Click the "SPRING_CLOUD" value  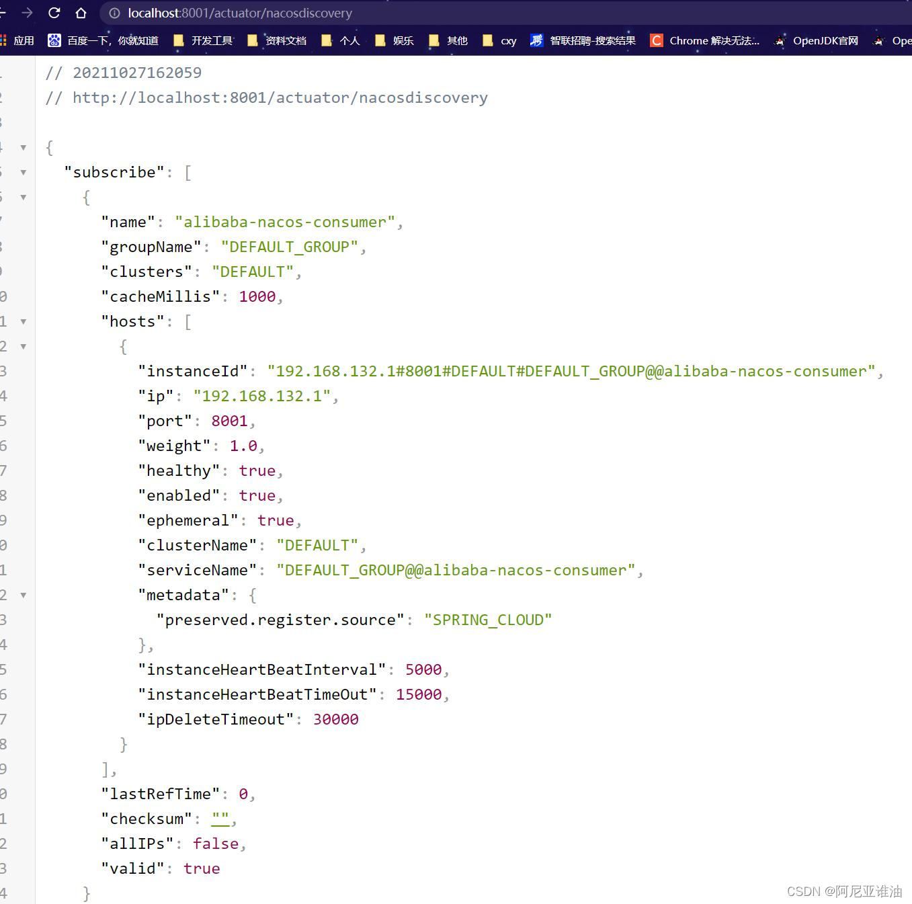tap(488, 620)
